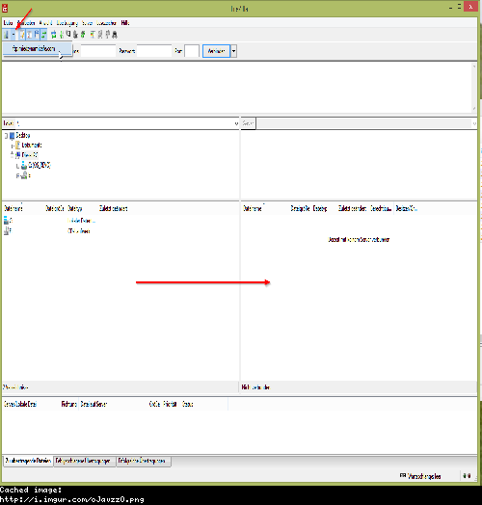Click the cancel current operation icon
This screenshot has width=482, height=505.
[x=68, y=34]
